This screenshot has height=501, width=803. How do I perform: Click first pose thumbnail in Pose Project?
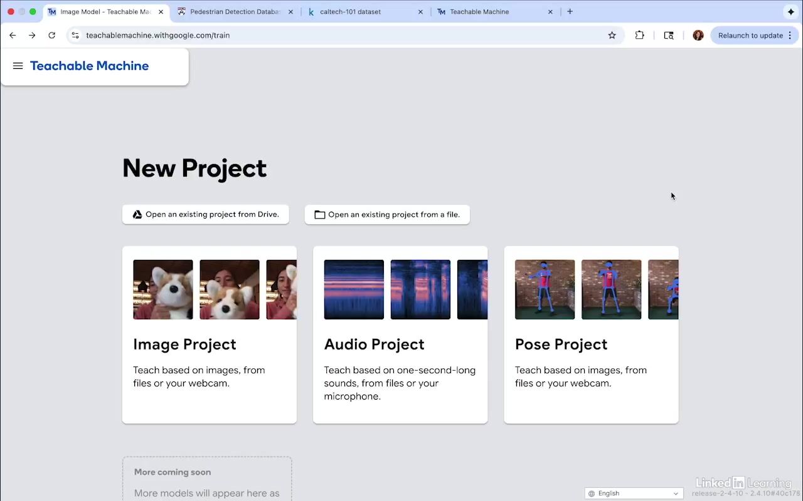(545, 289)
